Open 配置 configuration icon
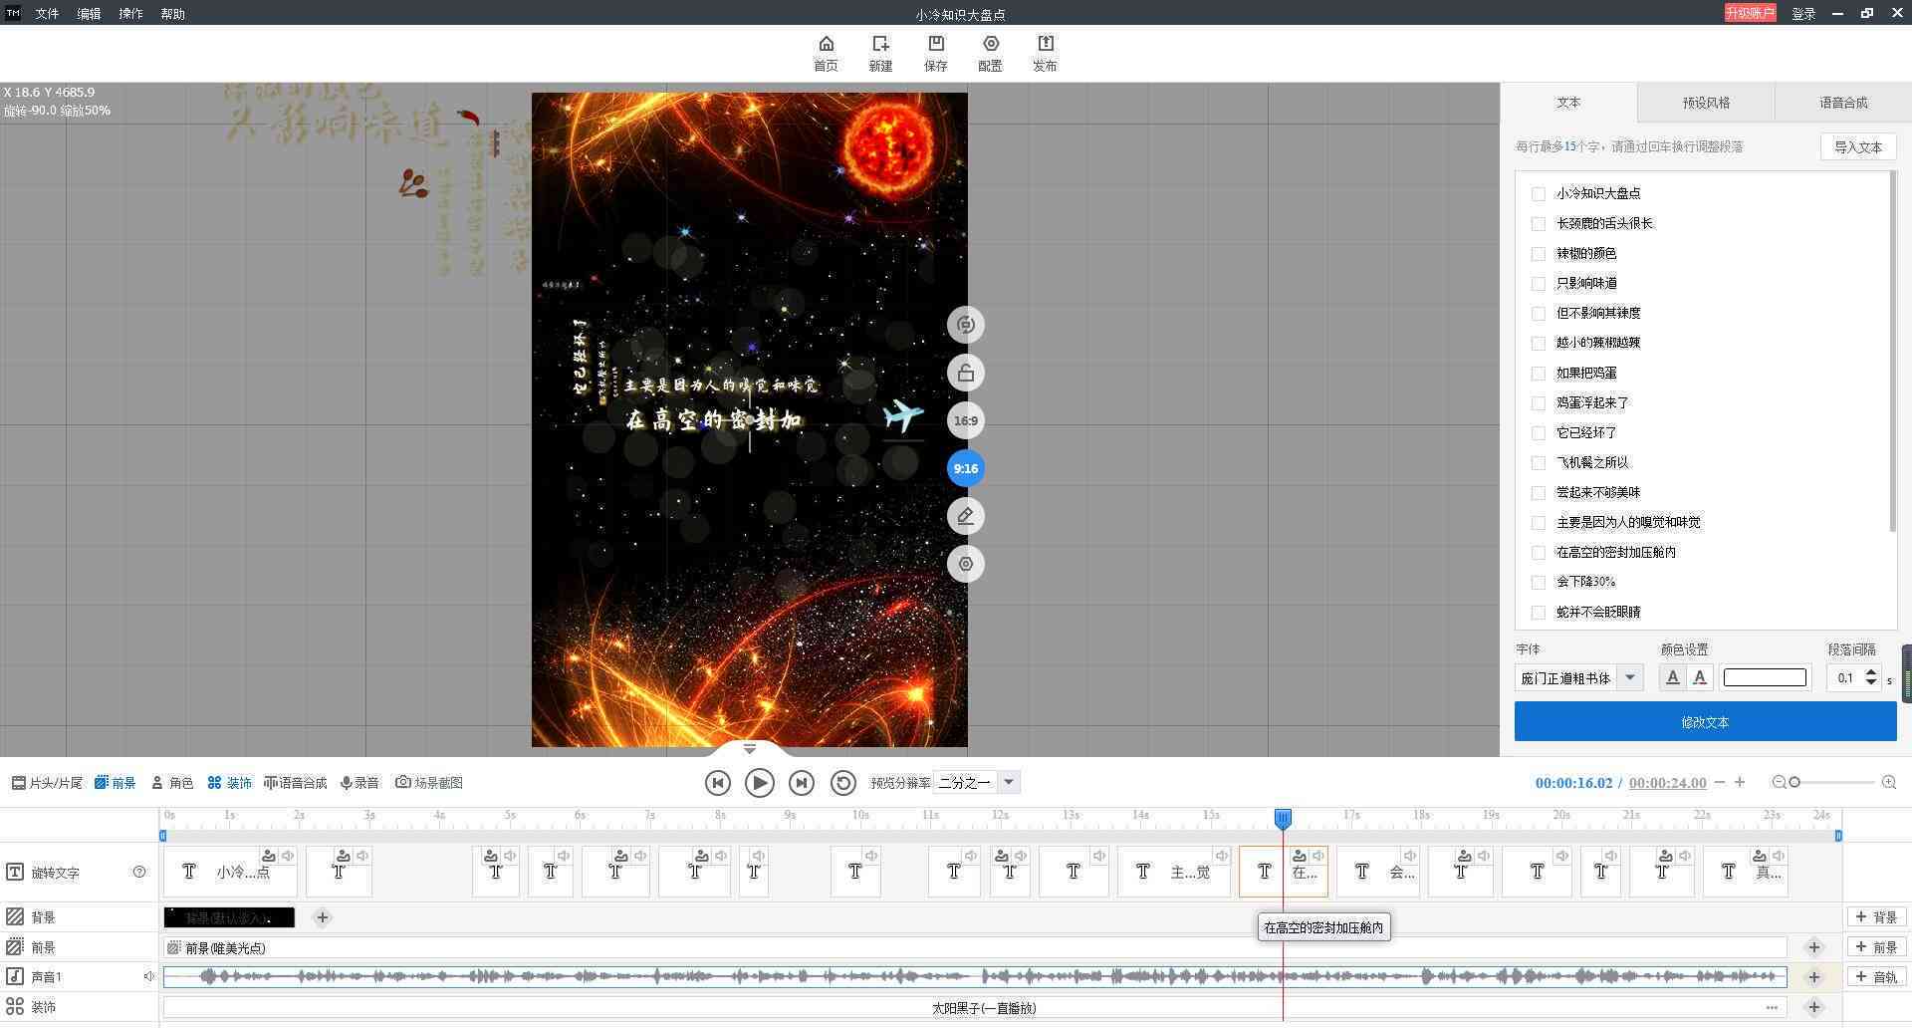This screenshot has width=1912, height=1028. coord(990,54)
